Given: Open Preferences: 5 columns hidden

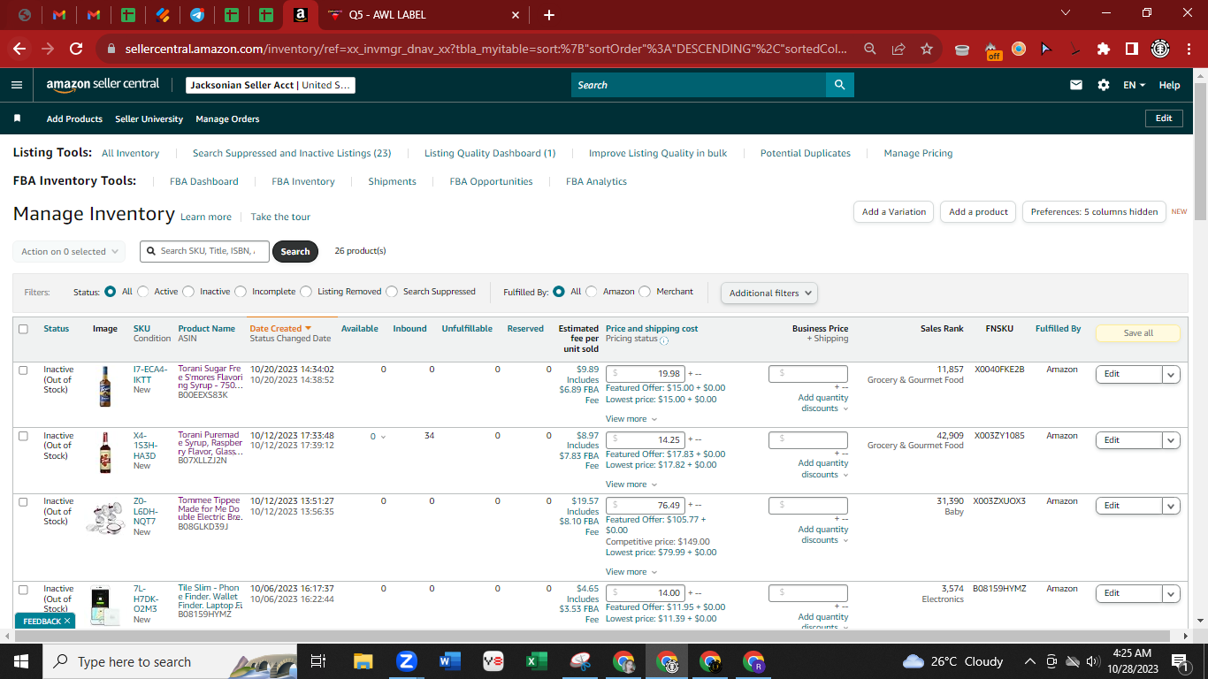Looking at the screenshot, I should click(x=1093, y=212).
